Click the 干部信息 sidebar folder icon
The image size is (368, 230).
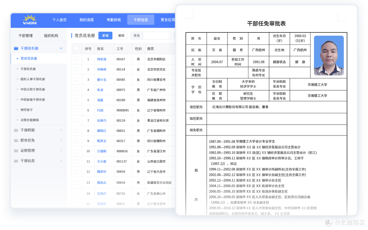[x=16, y=161]
